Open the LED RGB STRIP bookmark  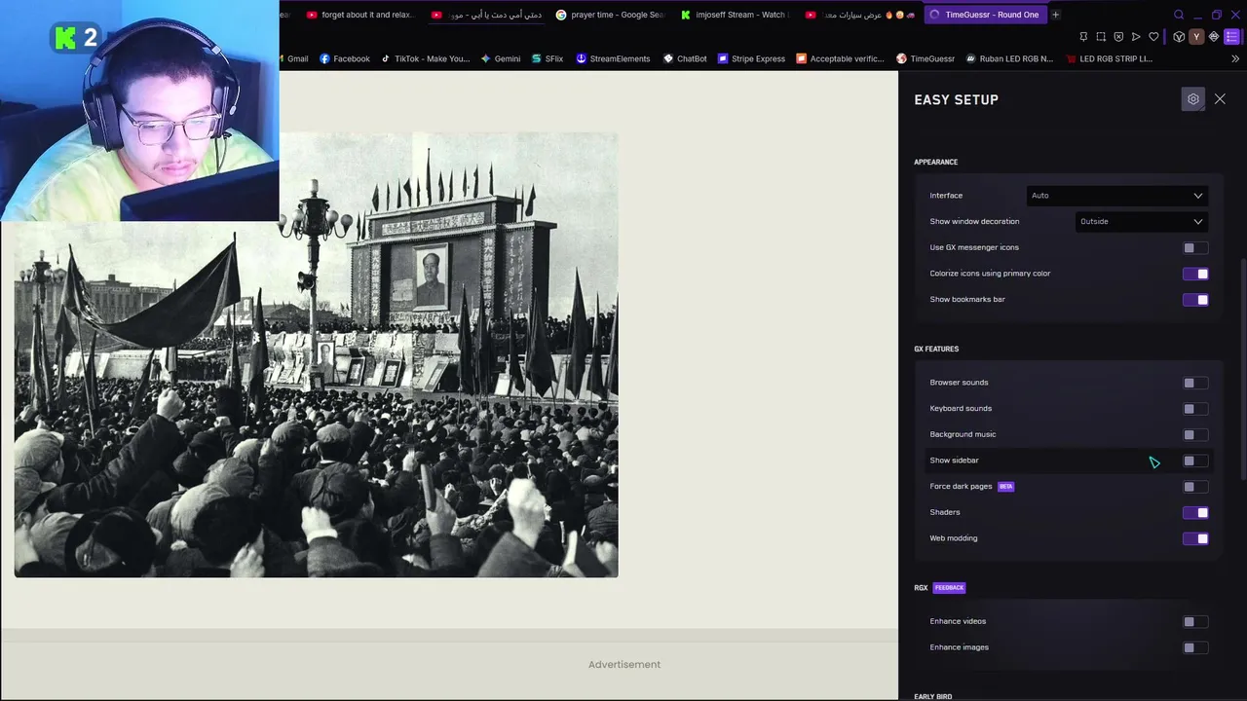[1110, 58]
